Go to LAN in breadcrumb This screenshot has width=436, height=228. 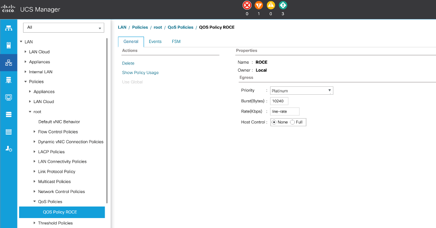[122, 27]
